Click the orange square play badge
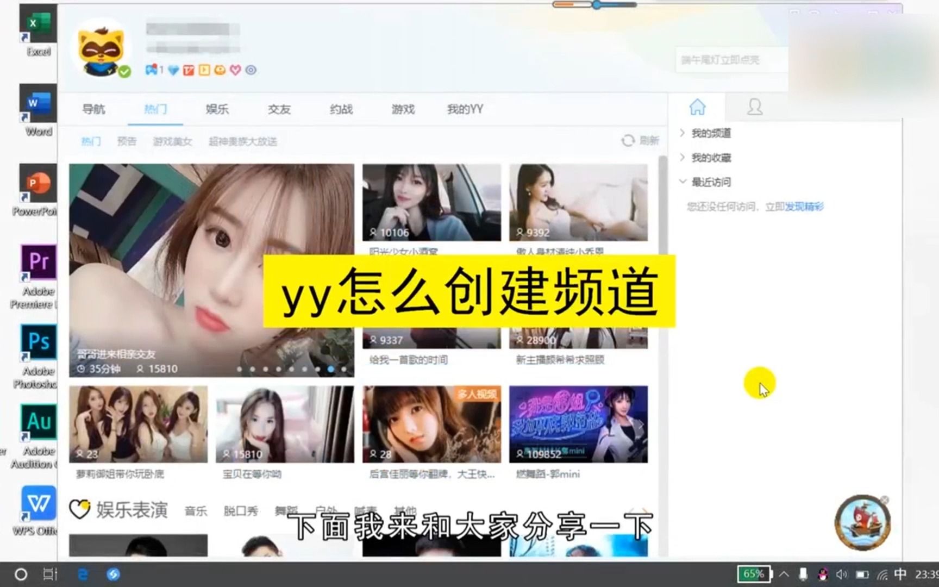The image size is (939, 587). (204, 70)
